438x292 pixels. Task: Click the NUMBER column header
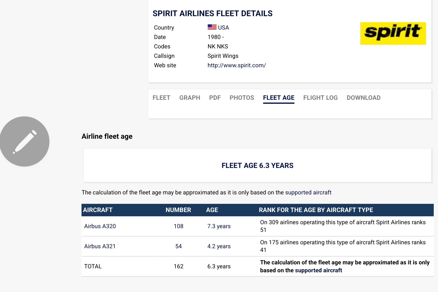coord(178,210)
